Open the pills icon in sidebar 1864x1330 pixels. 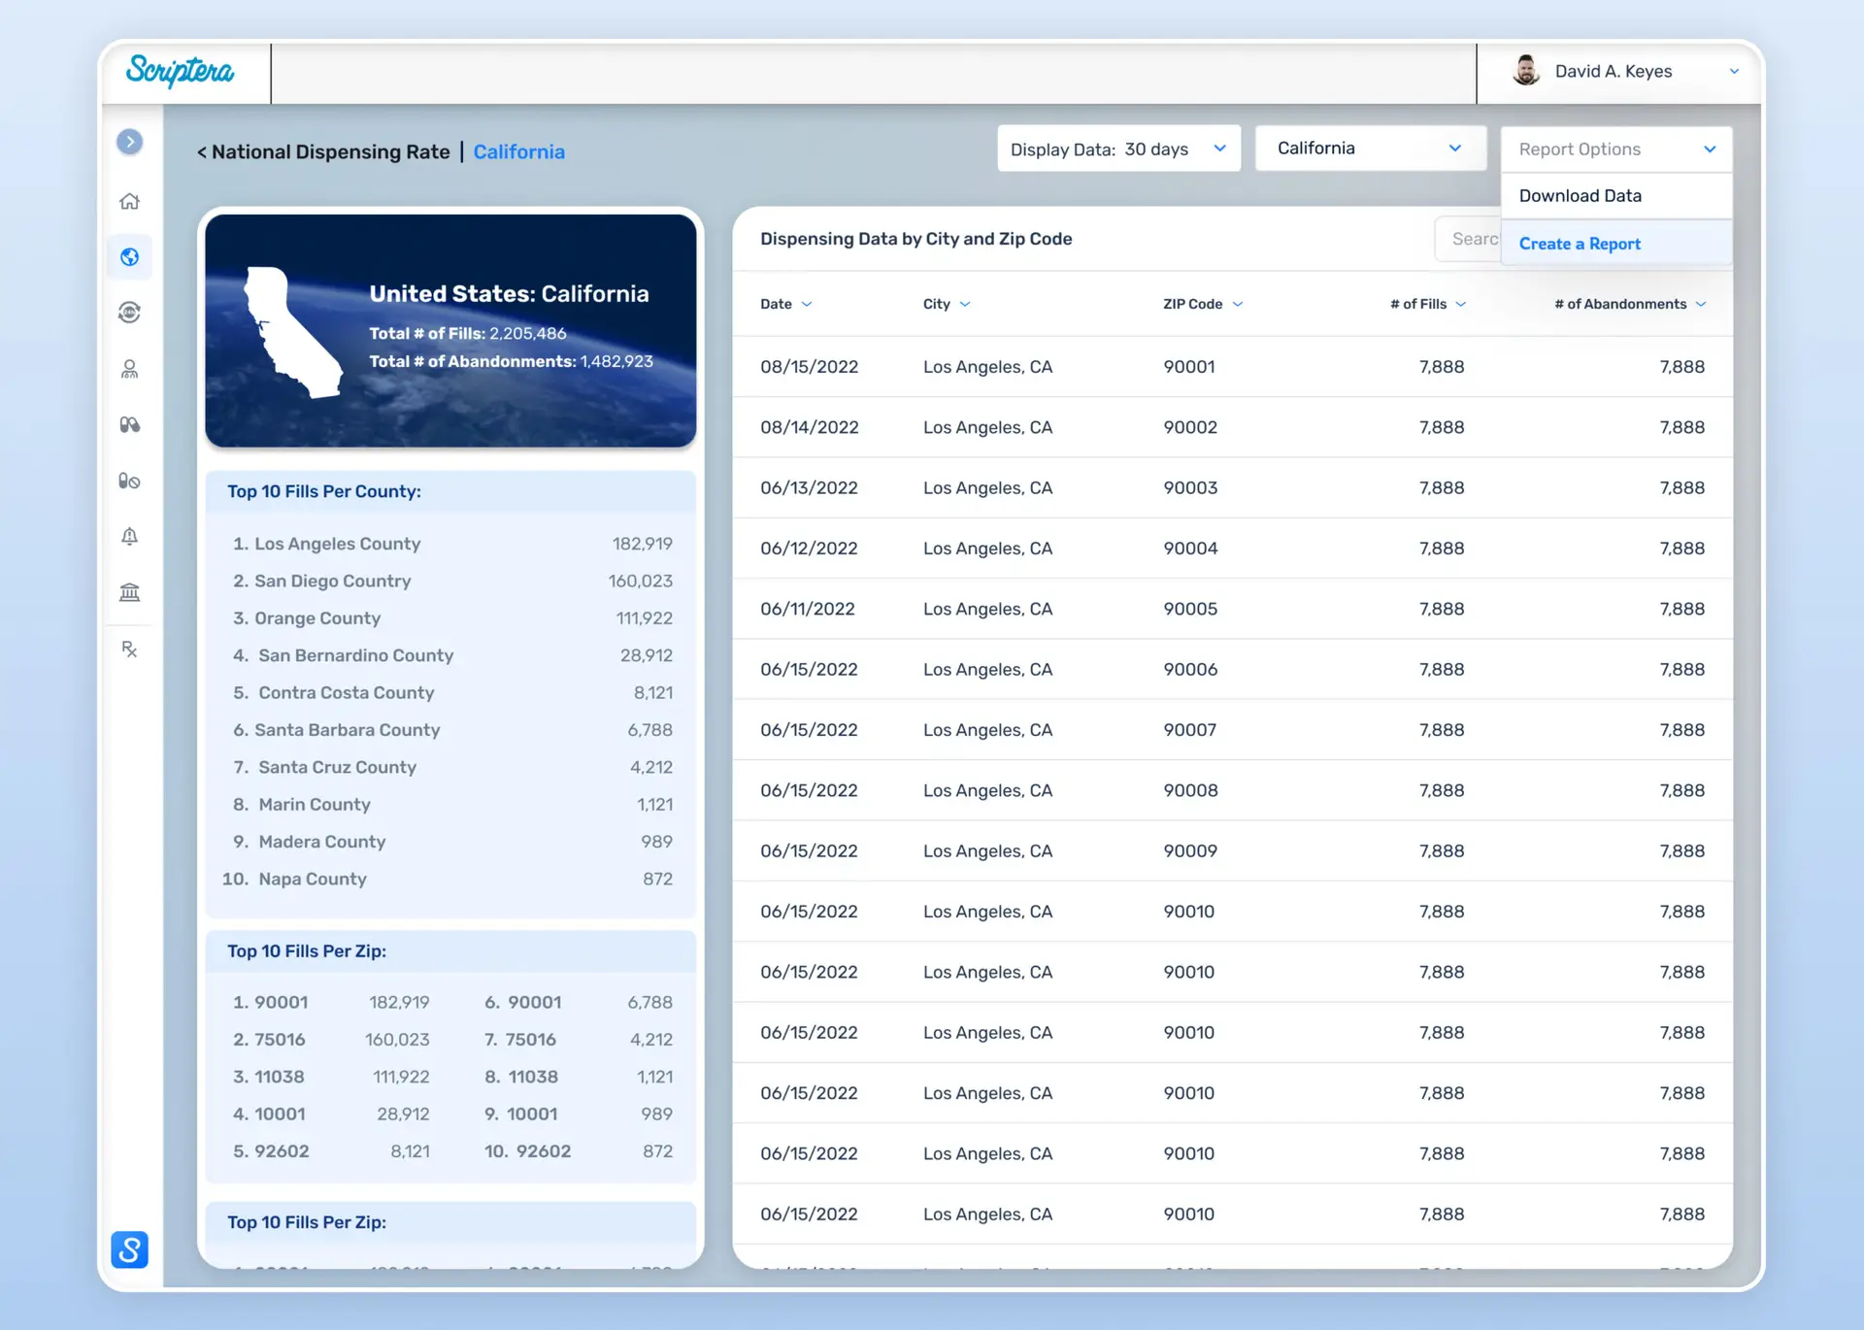(129, 425)
